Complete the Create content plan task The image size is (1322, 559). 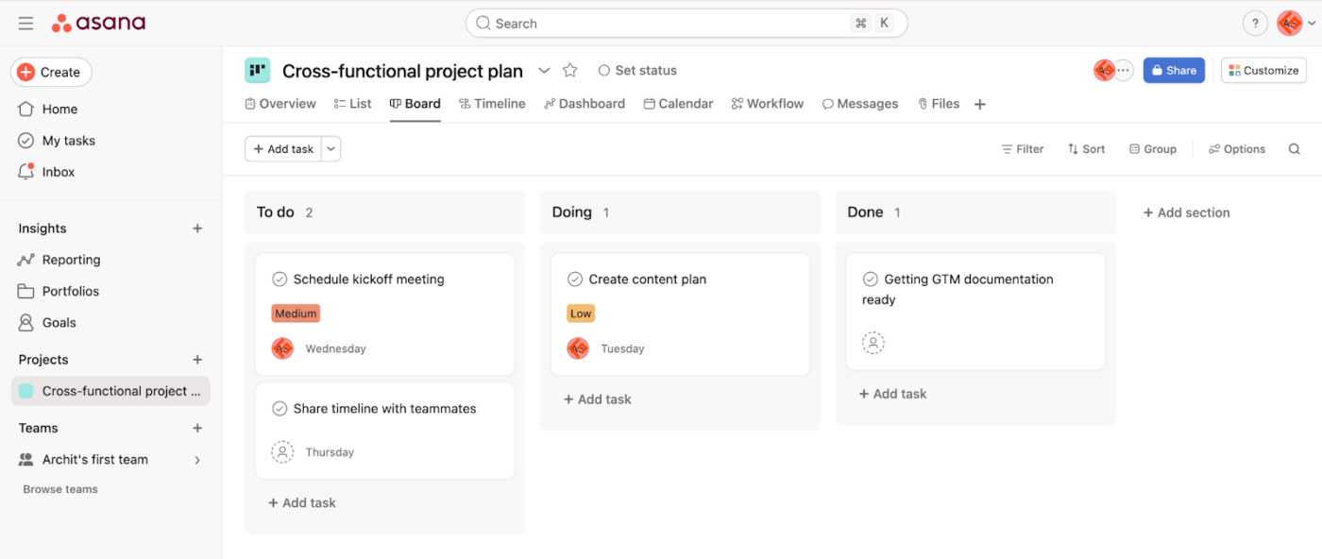click(x=575, y=279)
